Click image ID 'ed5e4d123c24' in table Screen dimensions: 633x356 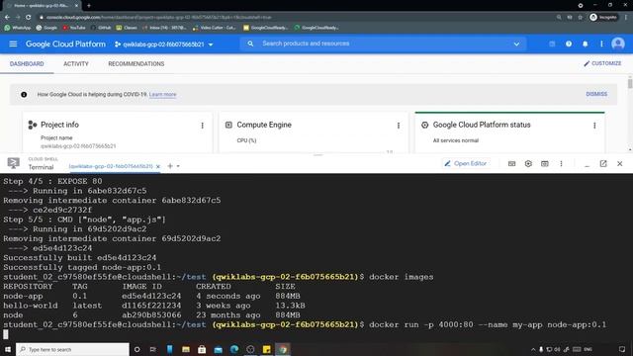[151, 296]
